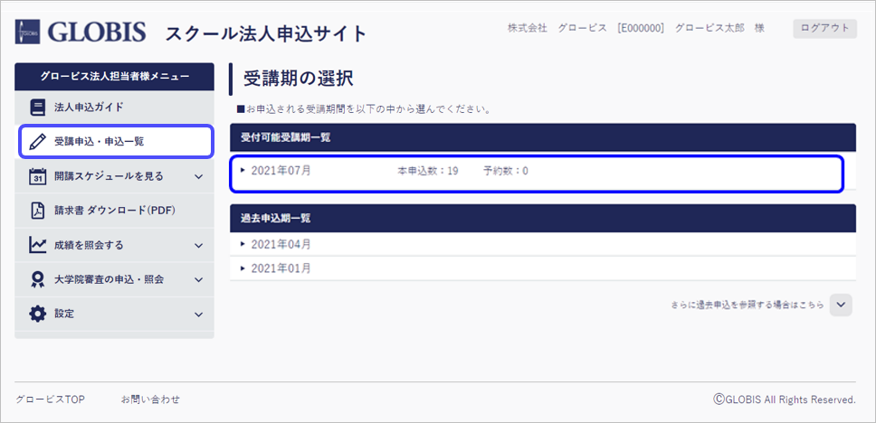876x423 pixels.
Task: Open 開講スケジュールを見る menu item
Action: point(115,176)
